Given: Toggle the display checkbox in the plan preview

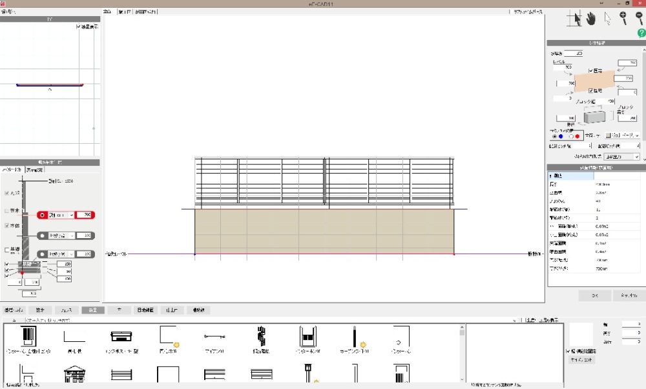Looking at the screenshot, I should click(x=78, y=26).
